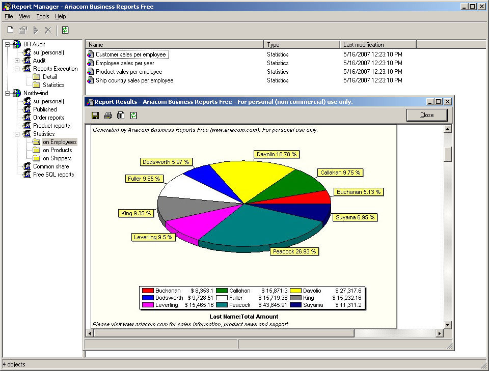The image size is (489, 371).
Task: Select 'Employee sales per year' report name
Action: (125, 63)
